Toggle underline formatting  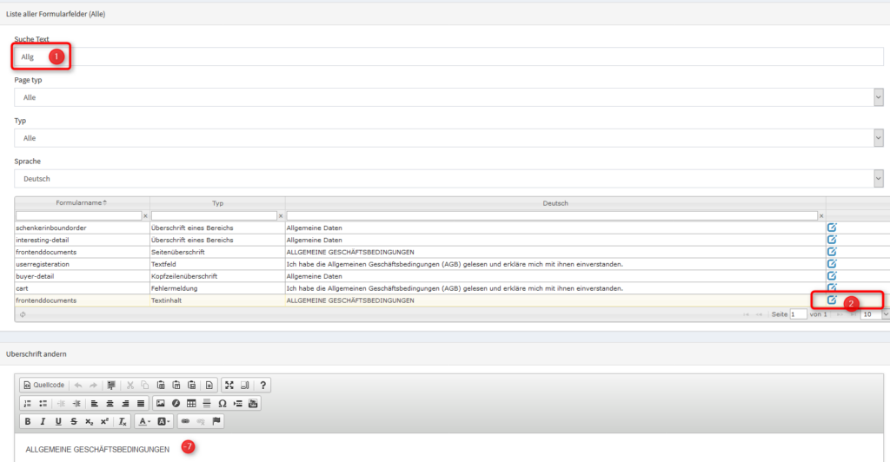coord(58,421)
